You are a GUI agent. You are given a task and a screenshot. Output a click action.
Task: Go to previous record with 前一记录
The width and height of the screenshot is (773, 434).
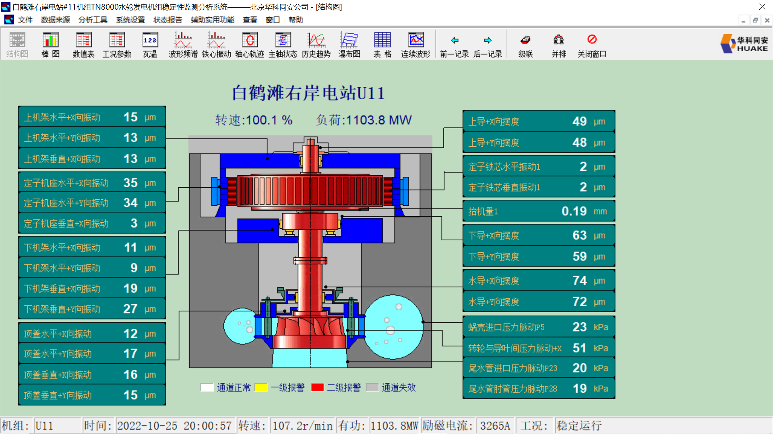pyautogui.click(x=454, y=44)
